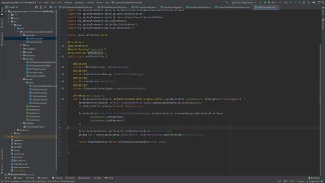
Task: Open the Profiler tool window at the bottom
Action: (70, 178)
